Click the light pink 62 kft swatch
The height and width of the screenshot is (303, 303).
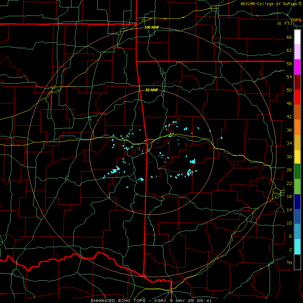click(297, 52)
